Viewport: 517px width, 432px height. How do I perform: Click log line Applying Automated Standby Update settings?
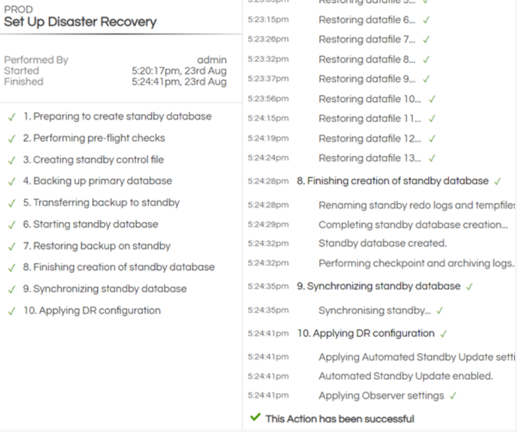(x=417, y=357)
